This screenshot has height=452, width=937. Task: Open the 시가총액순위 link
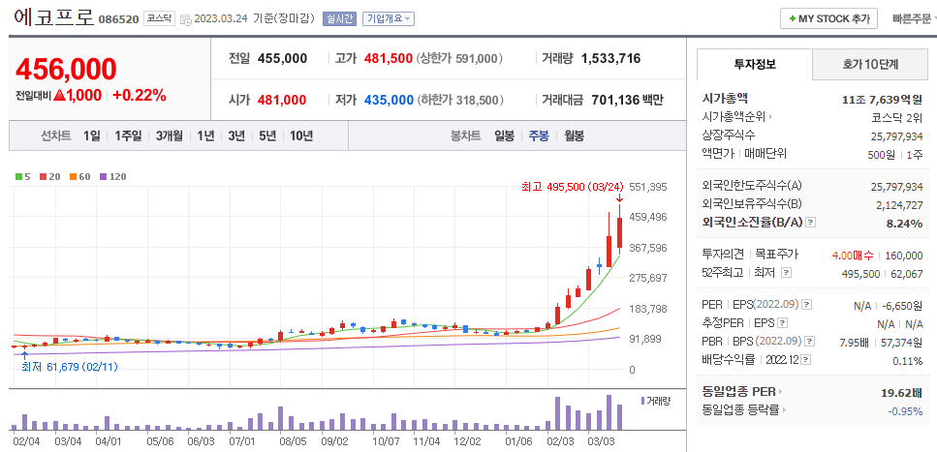pos(734,117)
